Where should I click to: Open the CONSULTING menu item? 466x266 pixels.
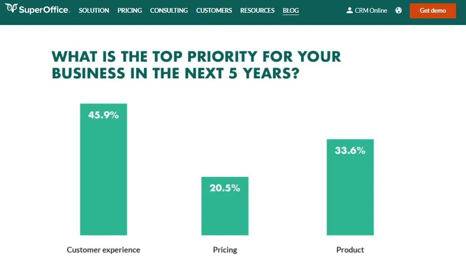click(x=169, y=10)
